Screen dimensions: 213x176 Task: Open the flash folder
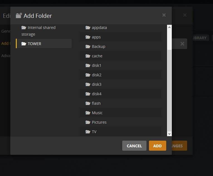tap(121, 103)
